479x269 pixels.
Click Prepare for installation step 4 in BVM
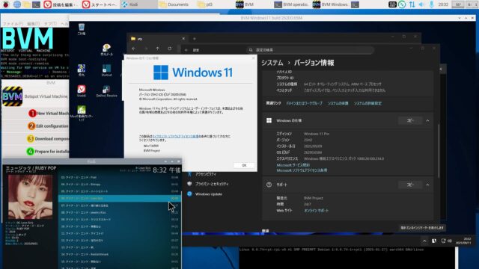tap(48, 151)
